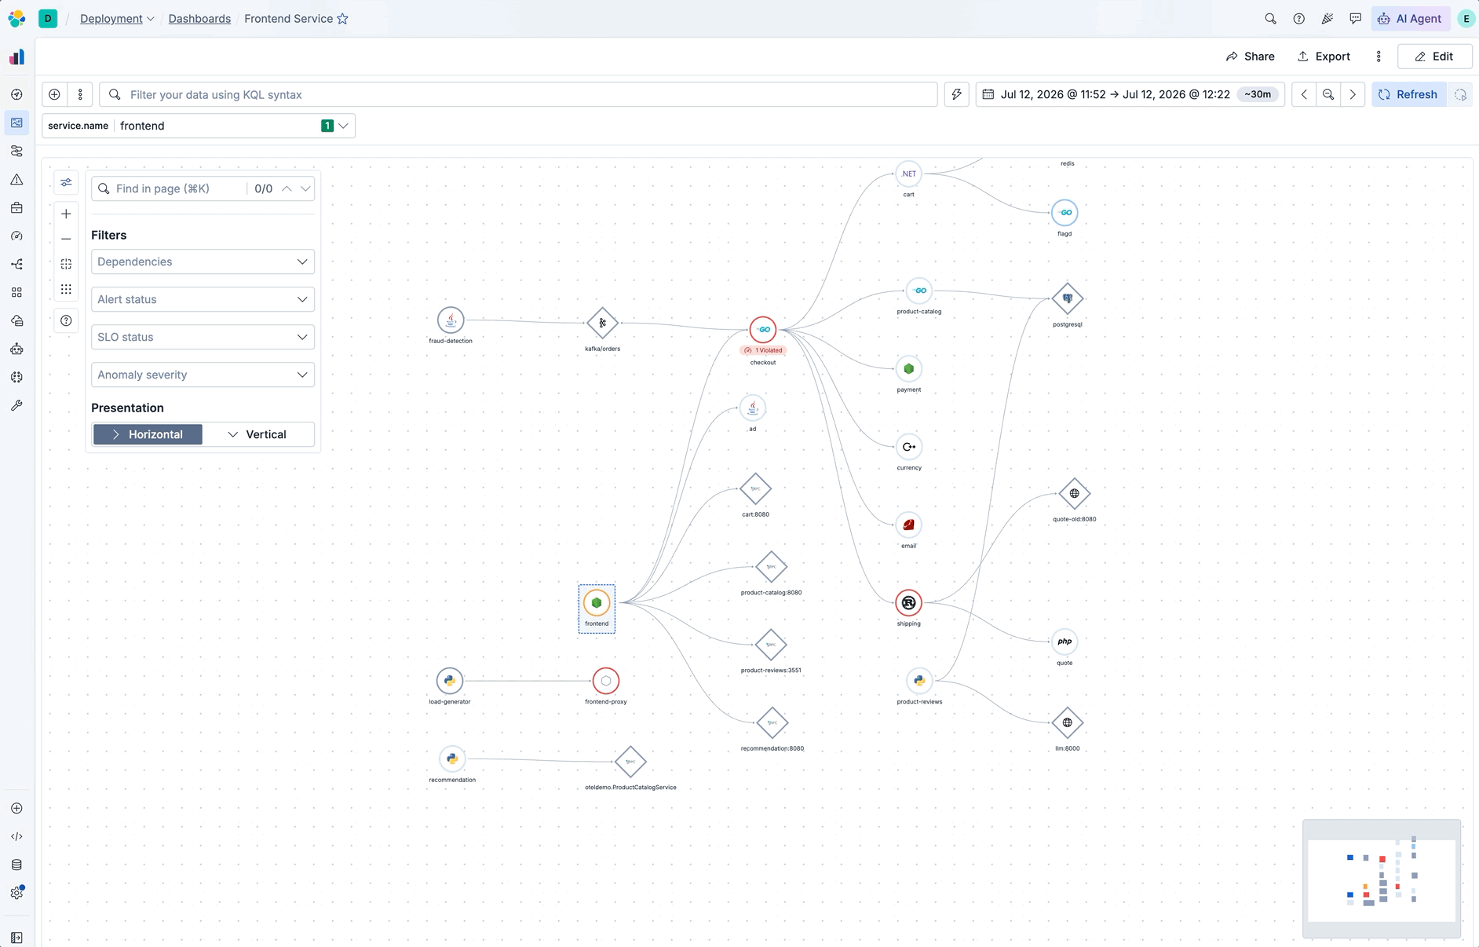Open the dashboard more options menu
This screenshot has width=1479, height=947.
1379,57
